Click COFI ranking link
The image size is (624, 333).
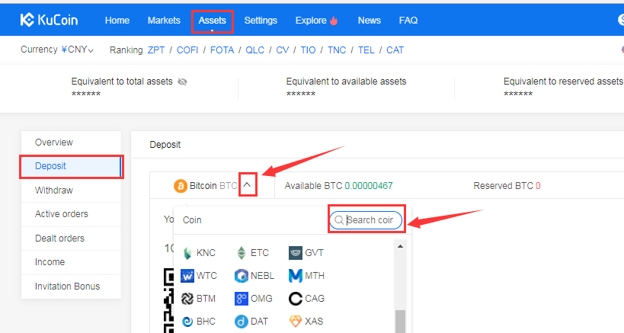pyautogui.click(x=187, y=50)
